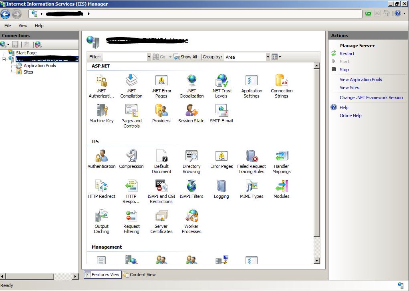Open HTTP Response Headers feature
The width and height of the screenshot is (409, 291).
[131, 191]
